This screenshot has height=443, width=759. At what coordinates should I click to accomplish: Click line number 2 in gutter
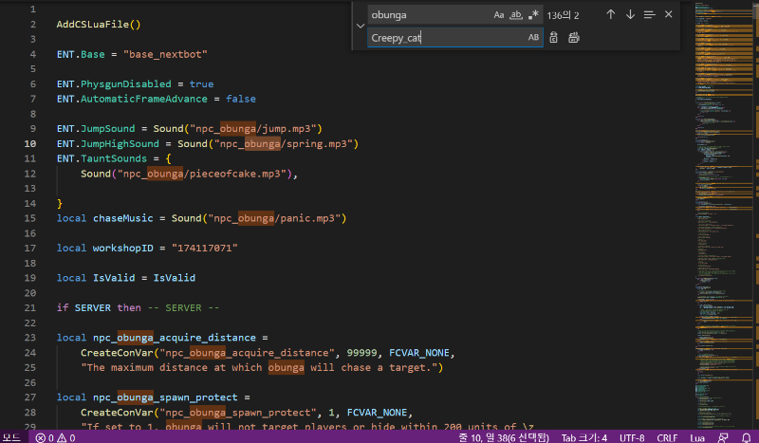click(x=33, y=25)
